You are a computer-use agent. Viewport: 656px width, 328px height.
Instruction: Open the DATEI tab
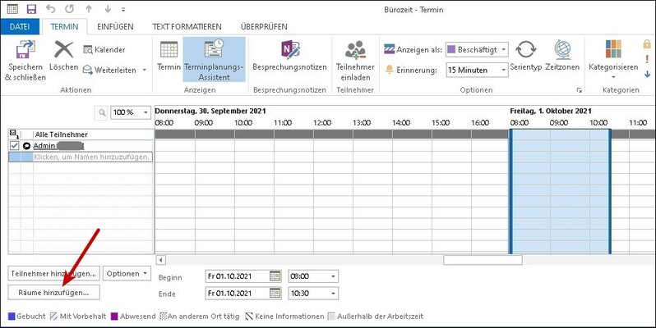coord(20,26)
